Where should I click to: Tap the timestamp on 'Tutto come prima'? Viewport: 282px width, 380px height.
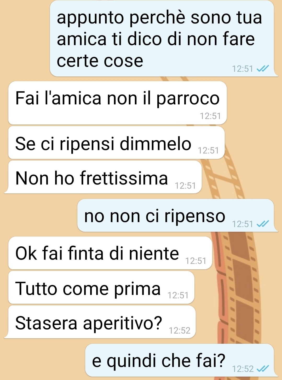click(178, 295)
